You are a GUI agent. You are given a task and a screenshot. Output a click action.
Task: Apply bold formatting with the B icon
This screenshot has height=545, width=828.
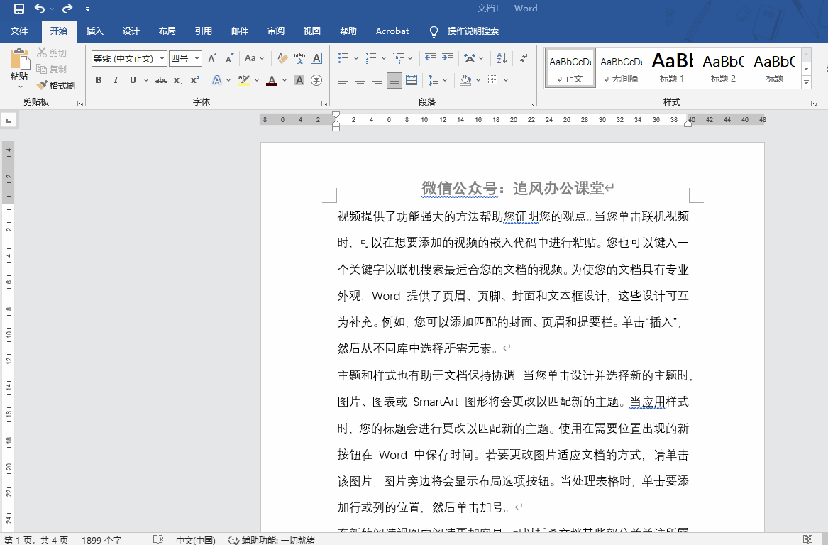pyautogui.click(x=99, y=80)
